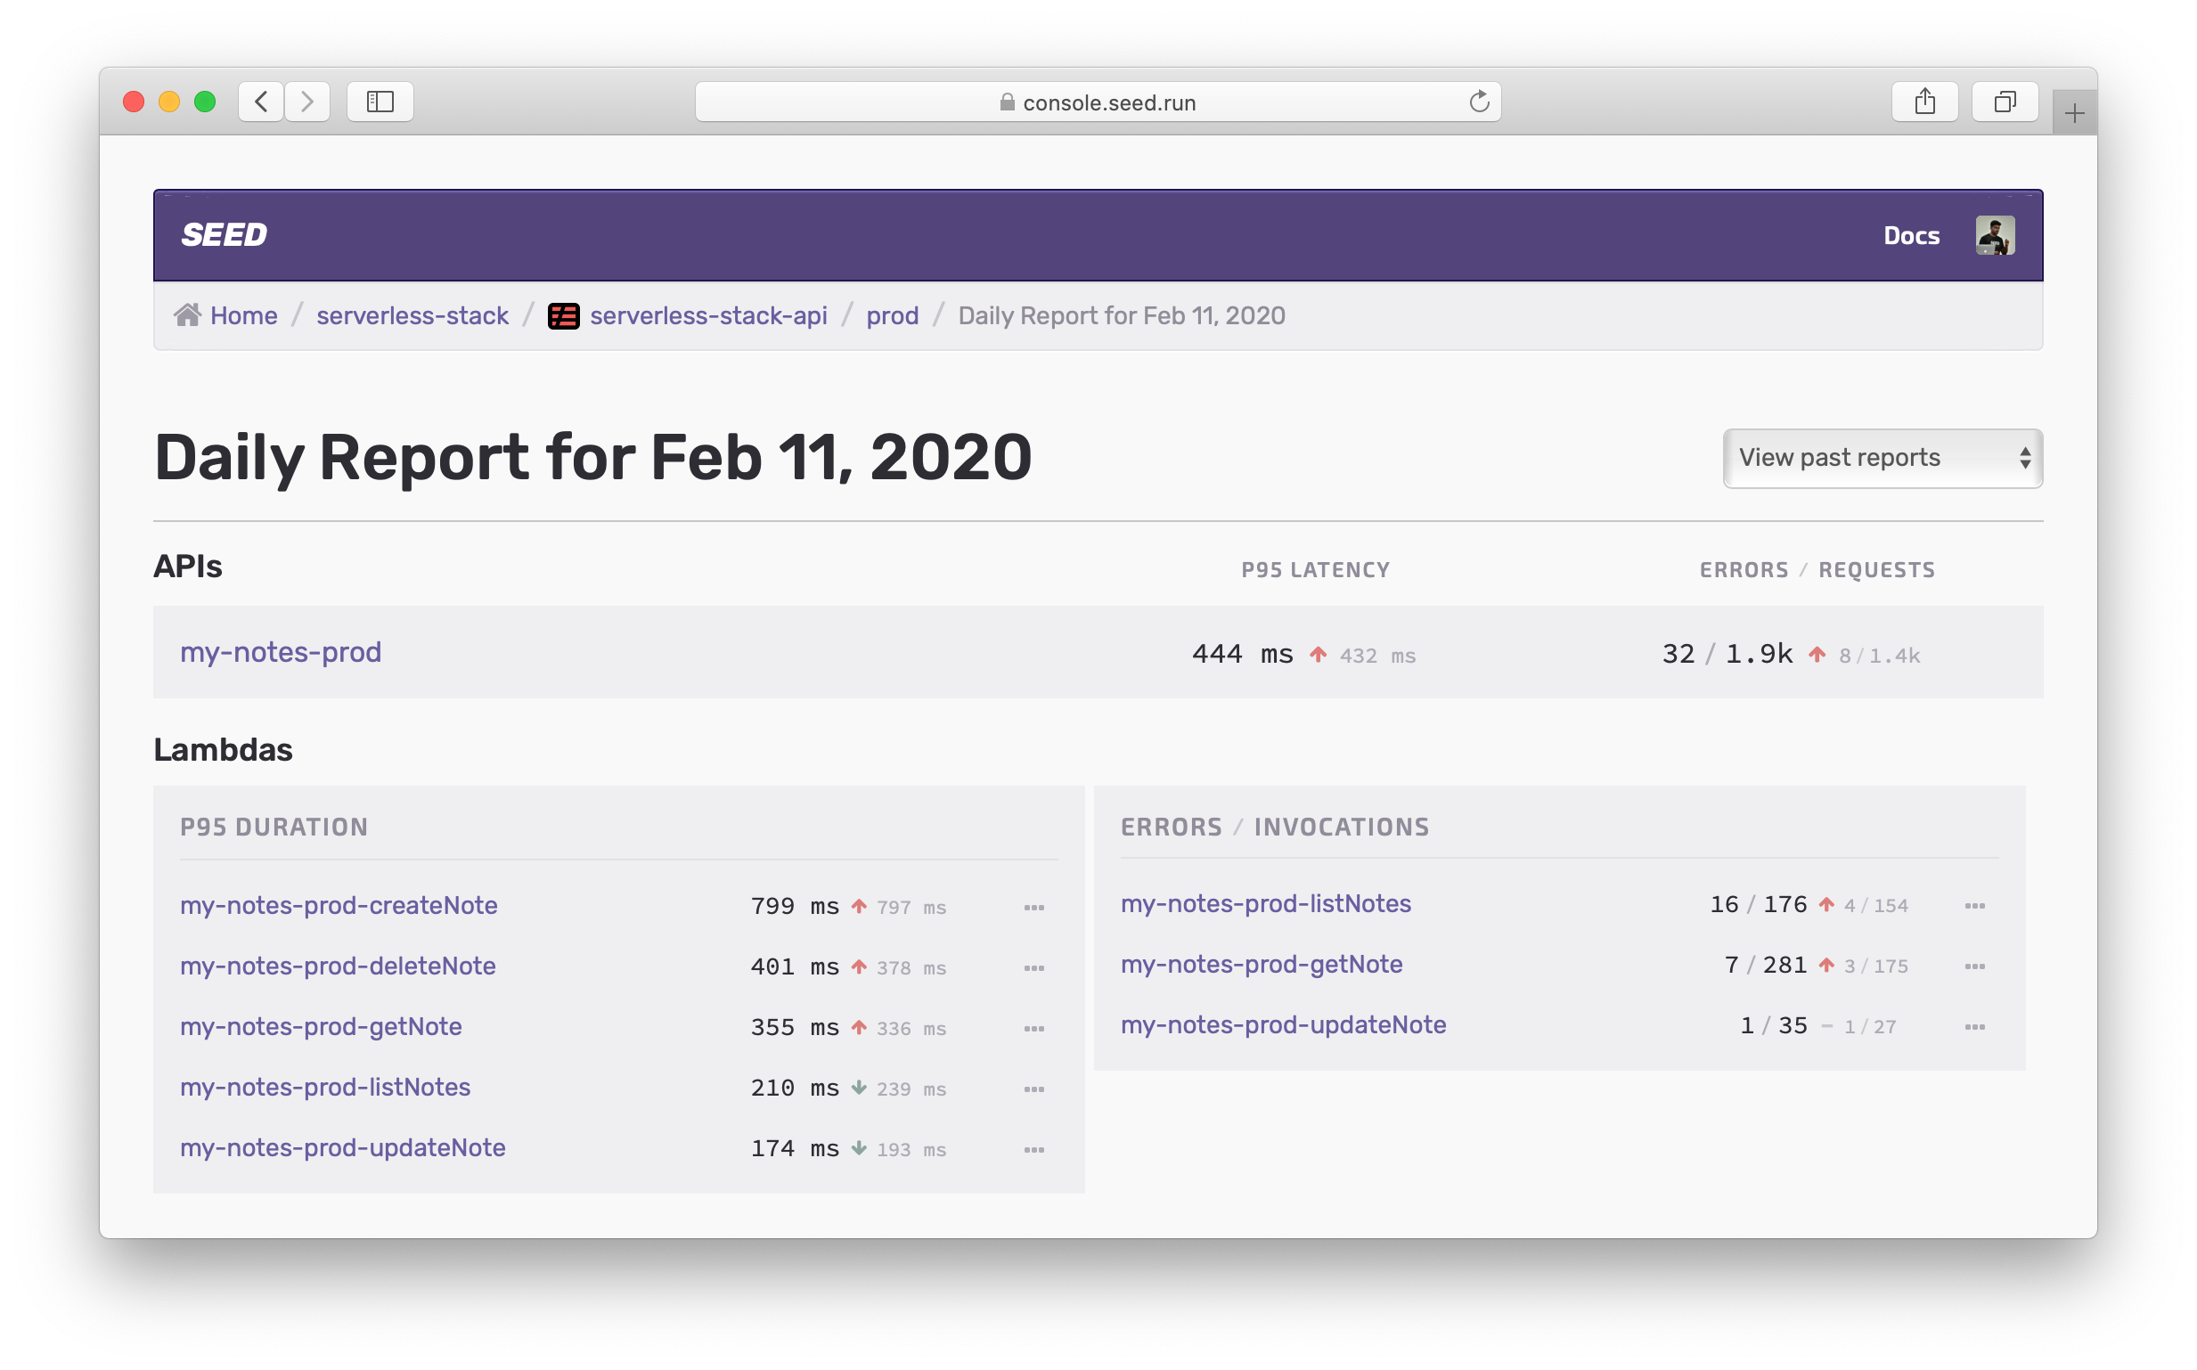The image size is (2197, 1370).
Task: Click the serverless-stack breadcrumb link
Action: (x=412, y=315)
